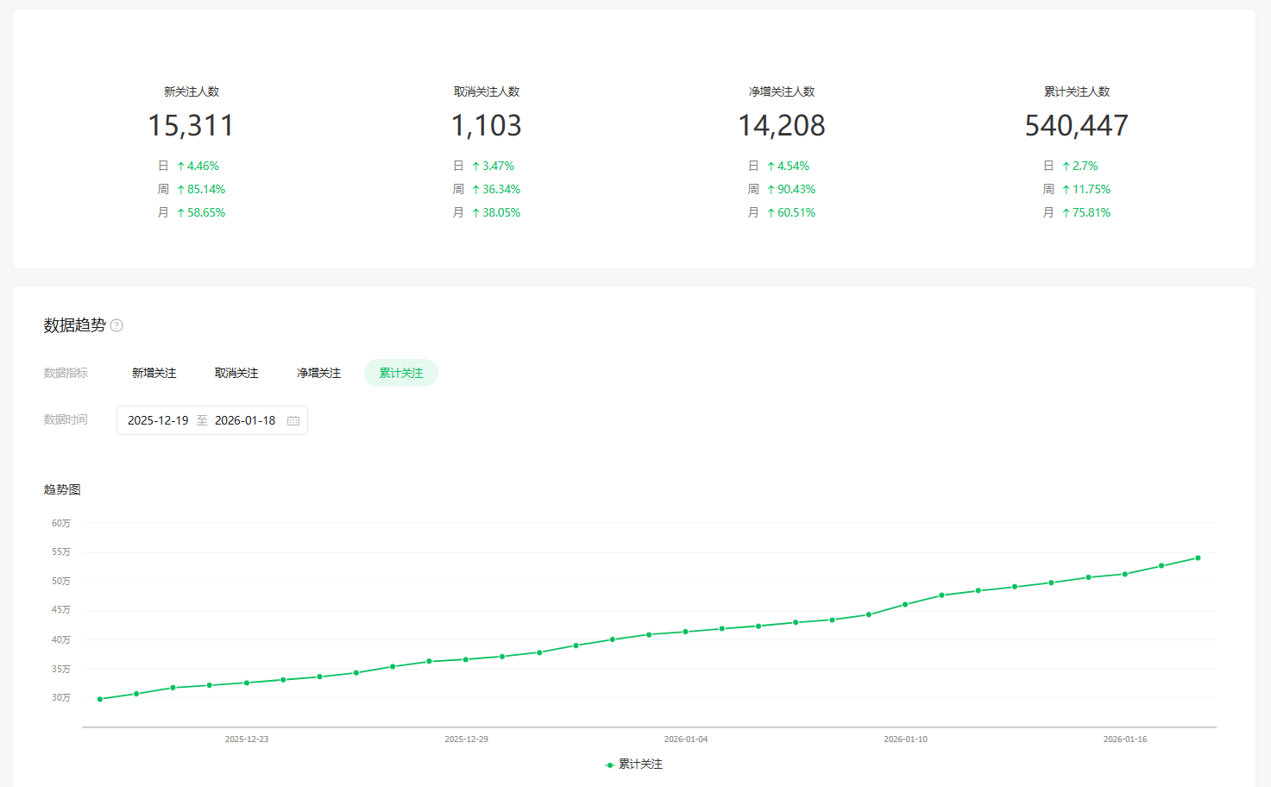Screen dimensions: 1271x787
Task: Click the 2026-01-16 x-axis date label
Action: pyautogui.click(x=1125, y=740)
